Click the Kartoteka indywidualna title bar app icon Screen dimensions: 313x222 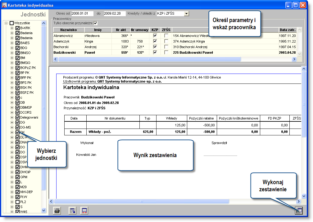(x=4, y=5)
